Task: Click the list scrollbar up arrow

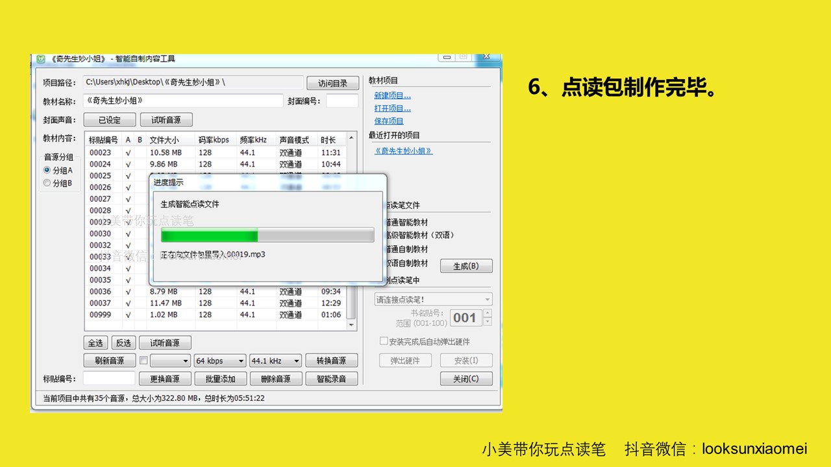Action: pyautogui.click(x=352, y=138)
